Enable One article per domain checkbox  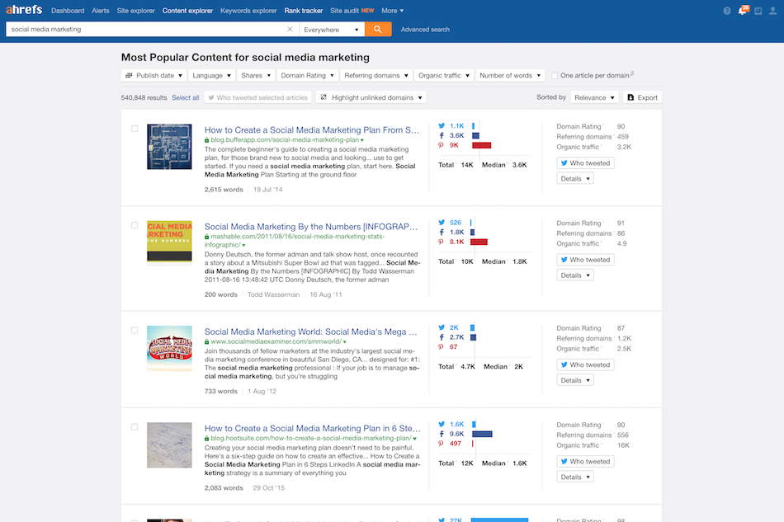[x=555, y=76]
